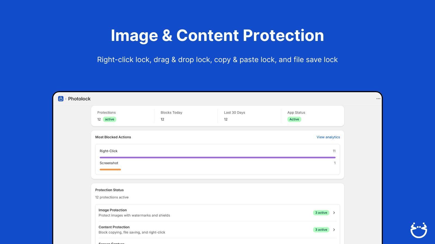The image size is (435, 244).
Task: Click the orange Screenshot progress bar
Action: point(110,170)
